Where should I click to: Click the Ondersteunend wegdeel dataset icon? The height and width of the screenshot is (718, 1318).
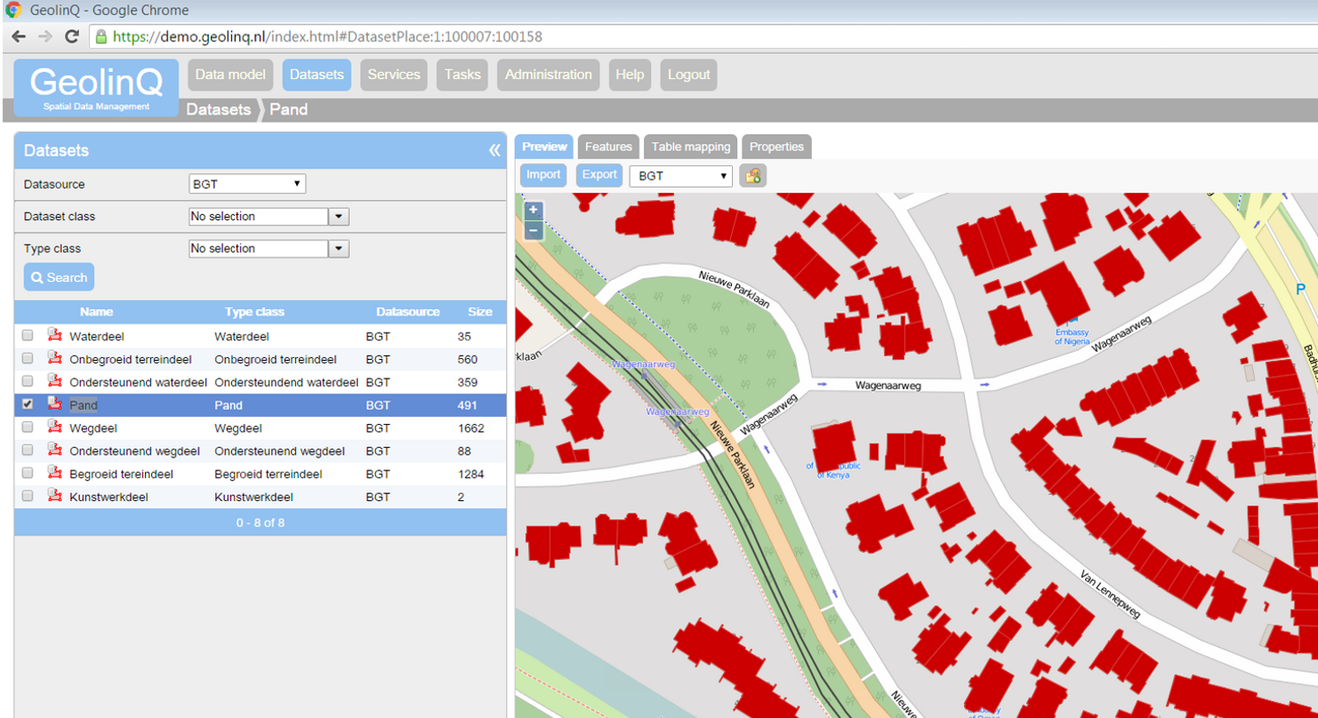pyautogui.click(x=54, y=449)
